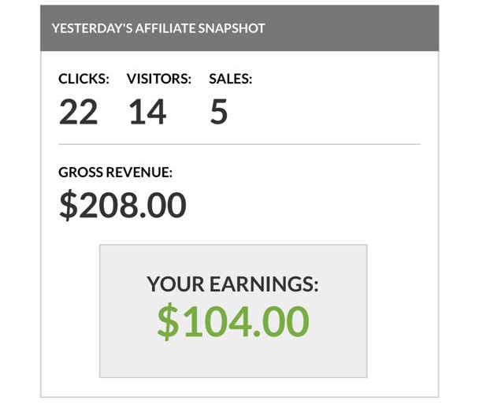Click the empty header bar right of the title
The image size is (479, 404).
click(x=362, y=28)
